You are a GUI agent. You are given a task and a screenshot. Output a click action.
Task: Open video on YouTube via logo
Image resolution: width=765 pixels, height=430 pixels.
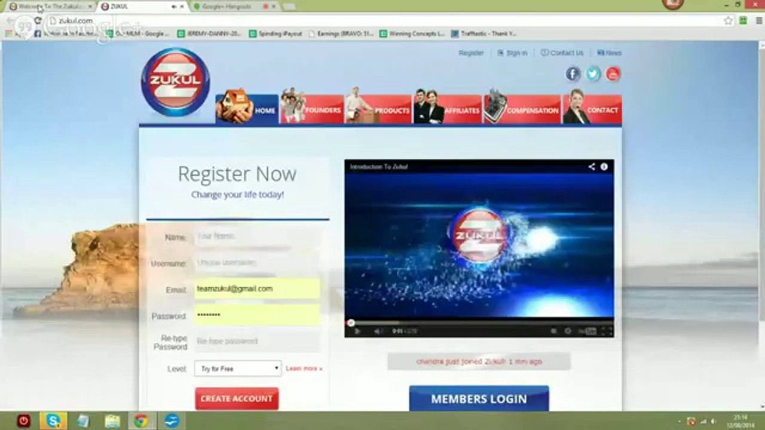click(x=588, y=331)
